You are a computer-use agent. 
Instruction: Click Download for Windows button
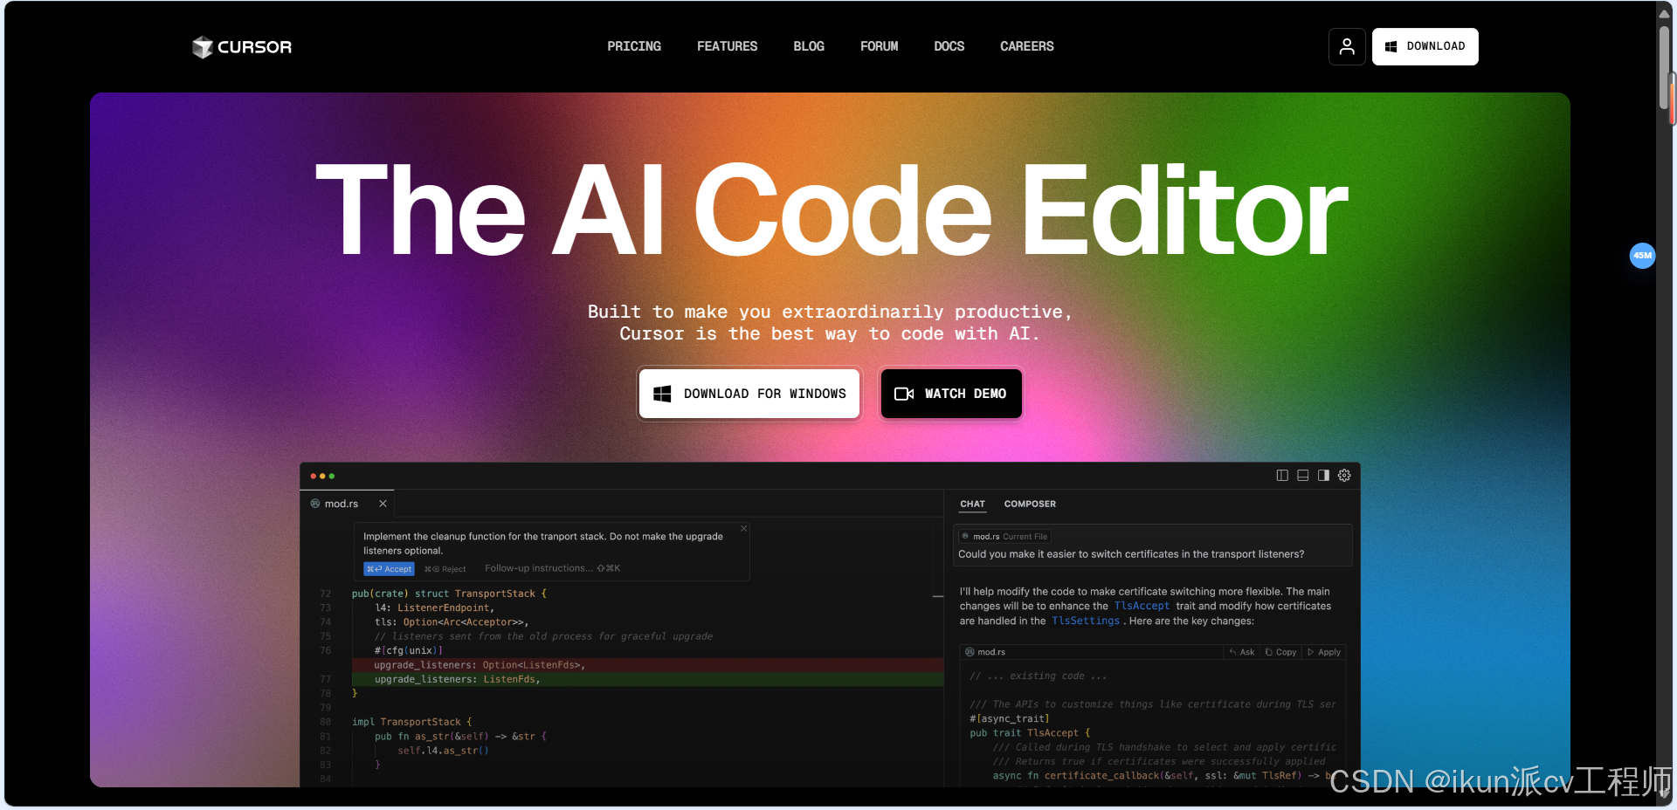[749, 394]
